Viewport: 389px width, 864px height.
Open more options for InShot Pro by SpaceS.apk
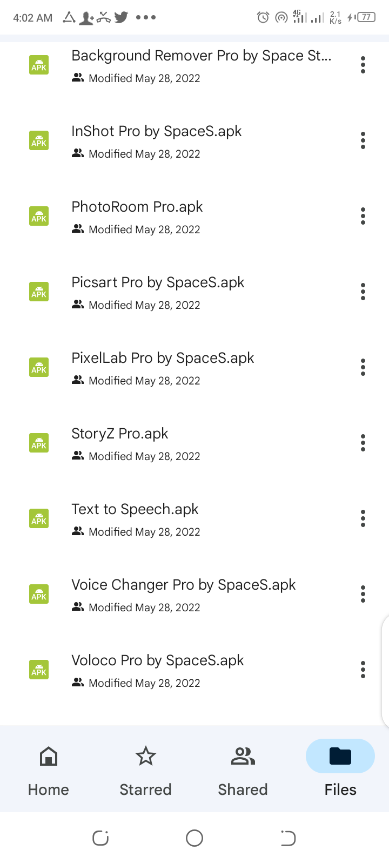click(363, 140)
